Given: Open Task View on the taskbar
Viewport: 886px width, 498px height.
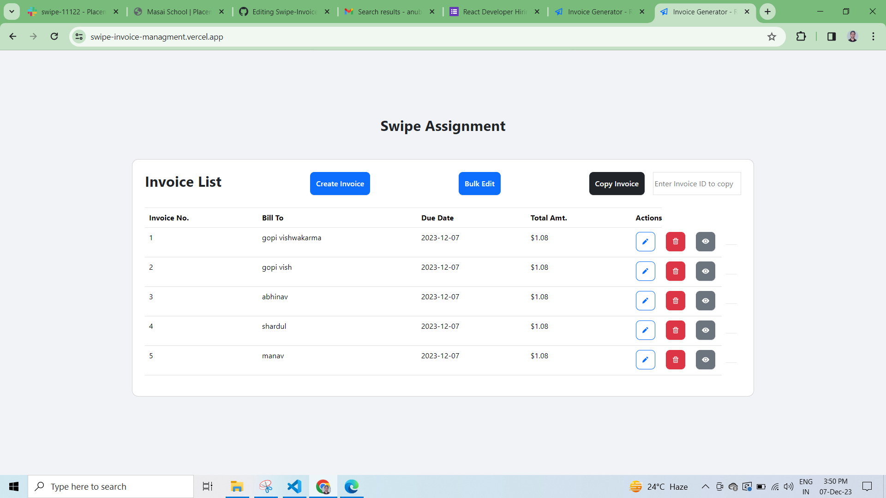Looking at the screenshot, I should click(208, 486).
